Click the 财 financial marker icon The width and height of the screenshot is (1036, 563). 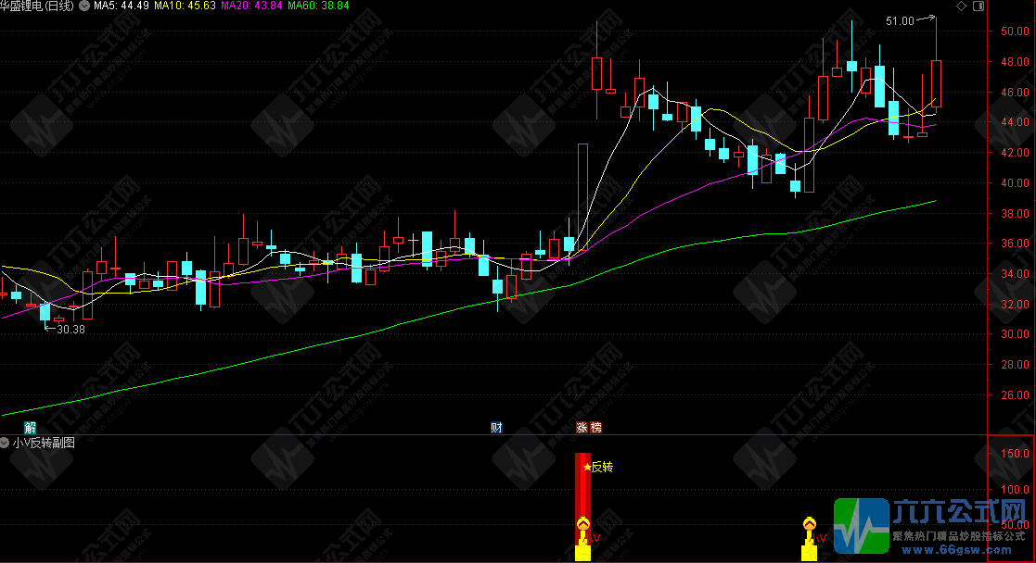pyautogui.click(x=496, y=428)
